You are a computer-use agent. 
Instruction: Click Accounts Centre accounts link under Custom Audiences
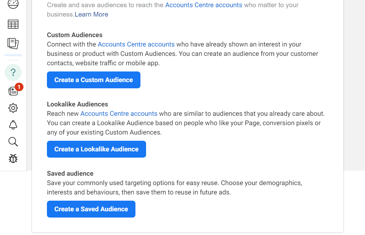(136, 44)
